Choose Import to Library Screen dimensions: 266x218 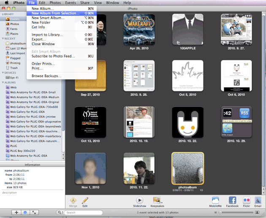pos(62,35)
